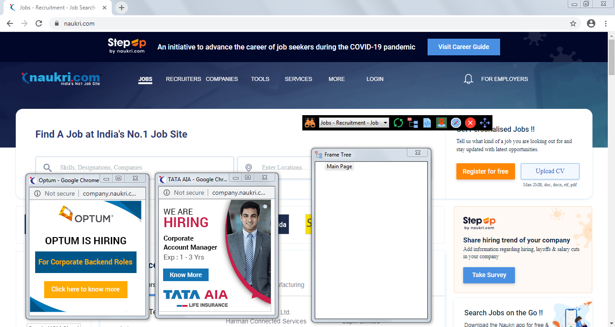Click Take Survey button
This screenshot has height=327, width=615.
click(489, 275)
